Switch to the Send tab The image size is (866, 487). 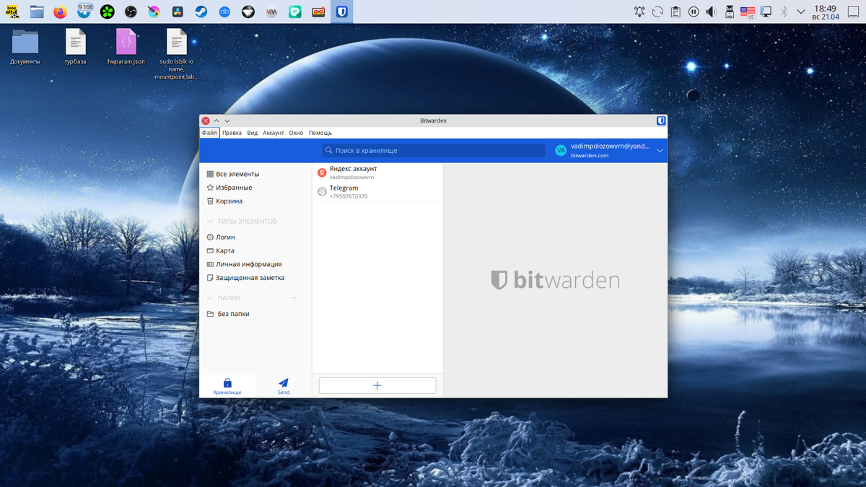(x=284, y=386)
